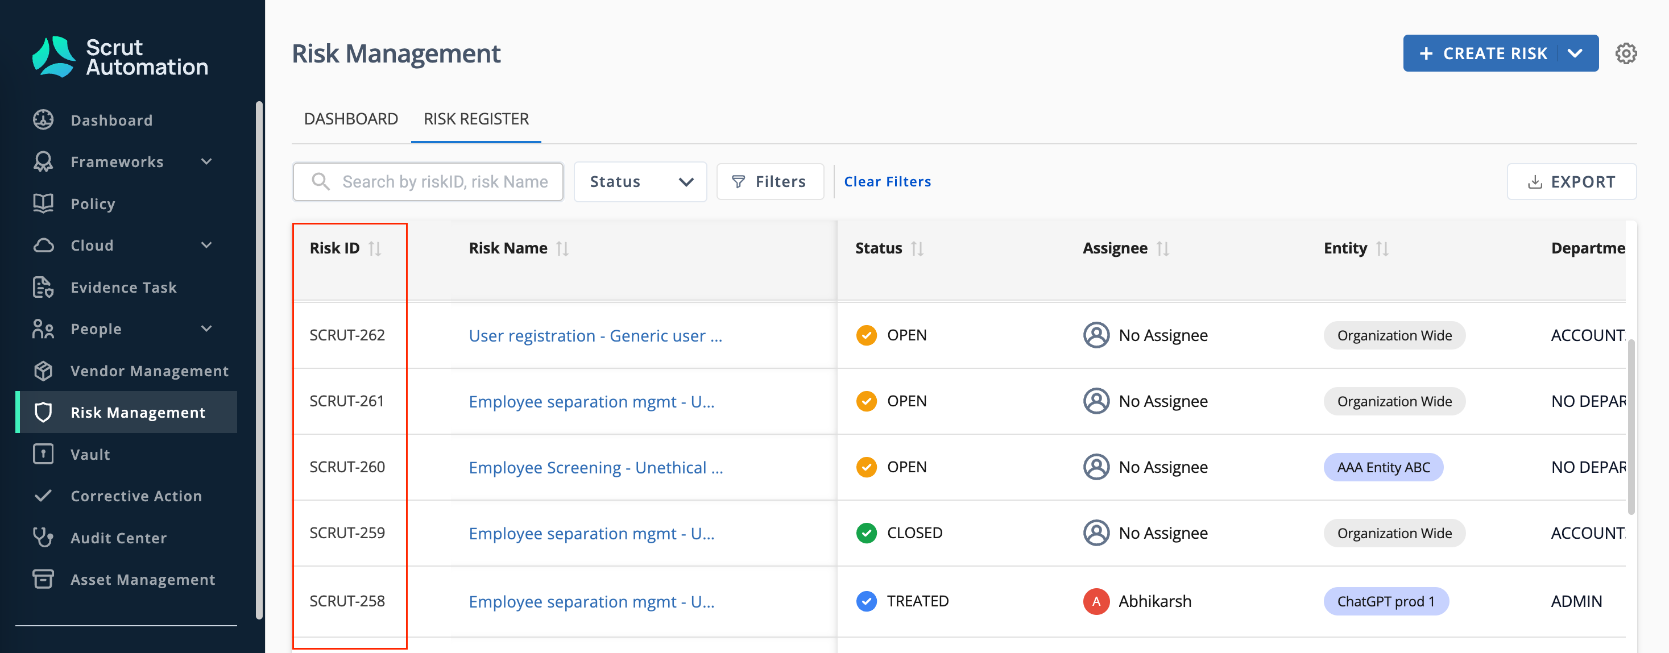1669x653 pixels.
Task: Click the settings gear icon
Action: pyautogui.click(x=1626, y=53)
